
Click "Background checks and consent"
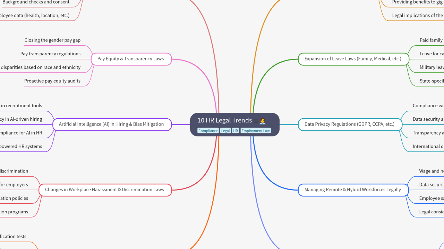[x=36, y=2]
